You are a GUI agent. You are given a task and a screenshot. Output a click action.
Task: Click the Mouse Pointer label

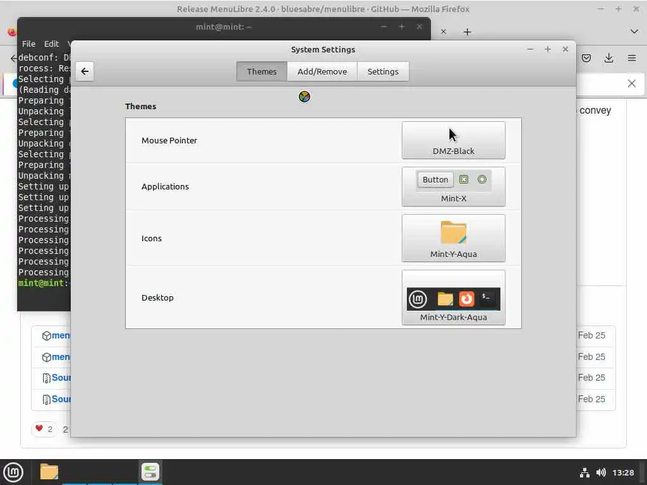pos(169,140)
